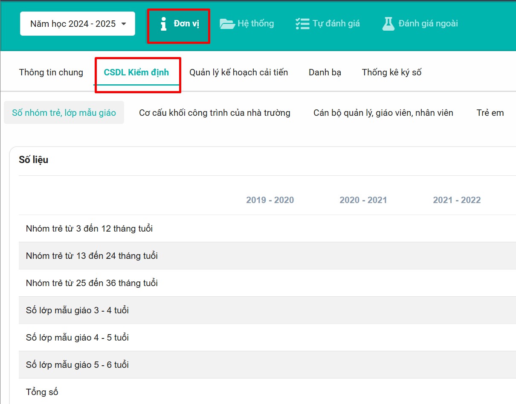Open Cơ cấu khối công trình của nhà trường
The height and width of the screenshot is (404, 516).
[215, 113]
